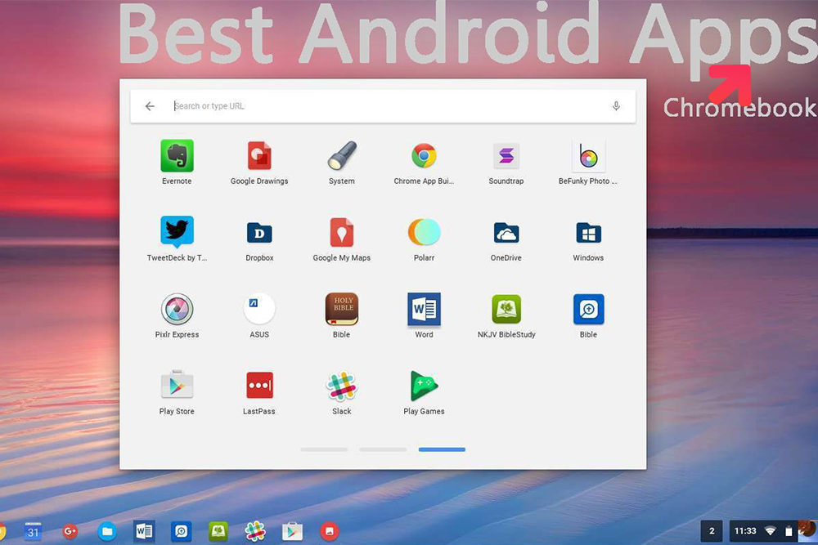The height and width of the screenshot is (545, 818).
Task: Open the Soundtrap app
Action: [x=506, y=156]
